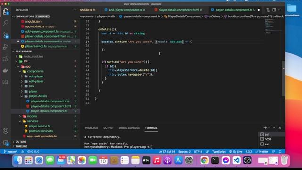This screenshot has height=170, width=302.
Task: Click the onDelete breadcrumb
Action: (x=214, y=17)
